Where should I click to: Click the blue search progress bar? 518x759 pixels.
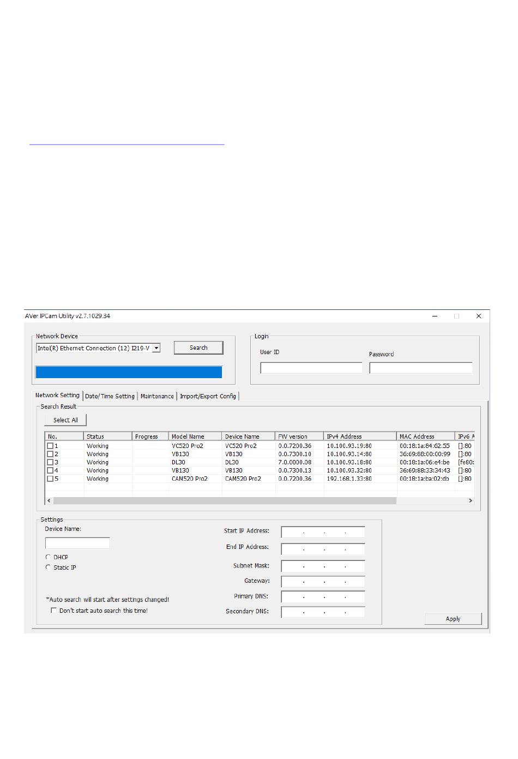point(129,372)
